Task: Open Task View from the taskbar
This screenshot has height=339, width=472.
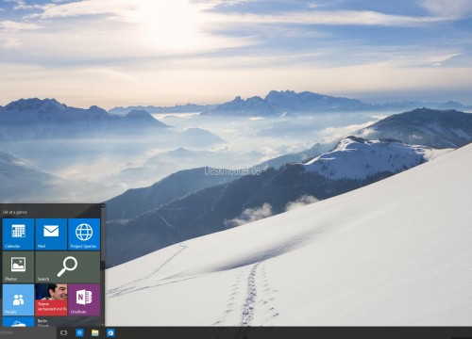Action: pos(63,332)
